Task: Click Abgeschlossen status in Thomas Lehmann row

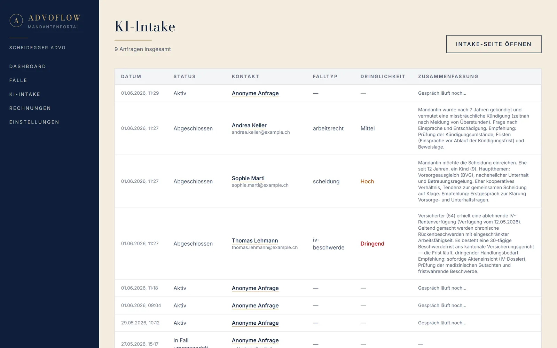Action: click(x=193, y=244)
